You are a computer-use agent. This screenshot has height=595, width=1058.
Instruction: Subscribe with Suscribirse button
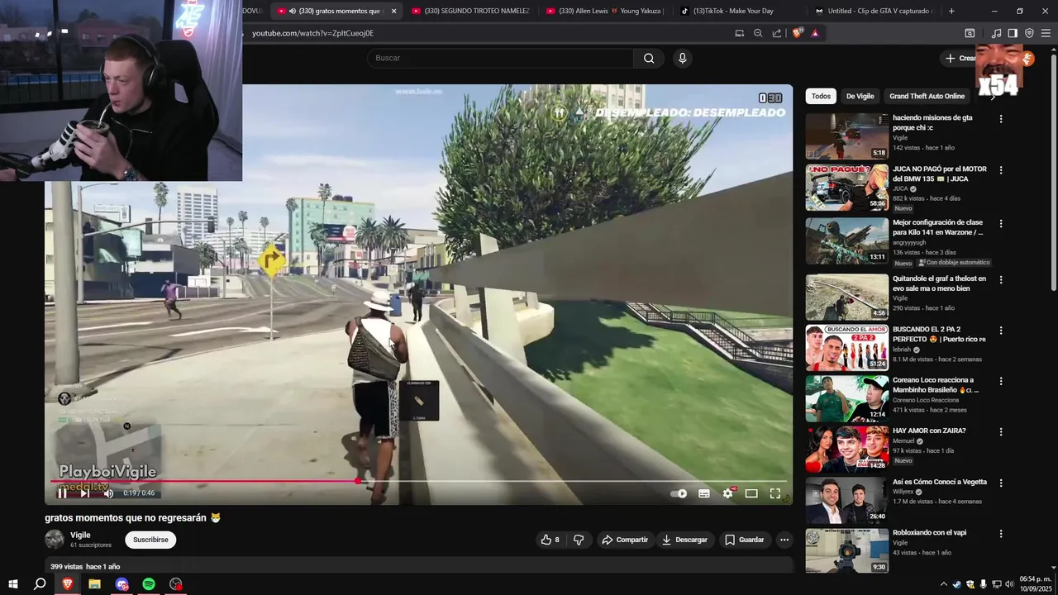click(x=150, y=540)
